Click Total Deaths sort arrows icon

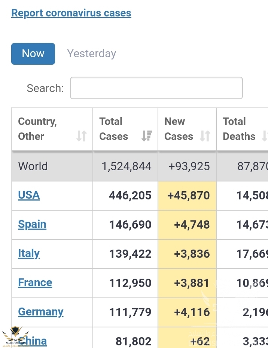pyautogui.click(x=265, y=136)
